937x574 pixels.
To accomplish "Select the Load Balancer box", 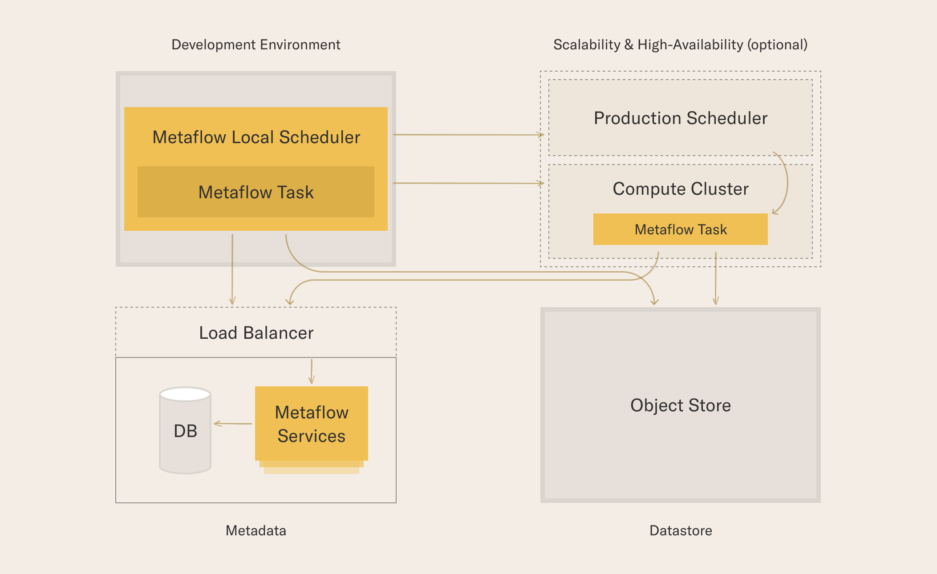I will [x=256, y=332].
